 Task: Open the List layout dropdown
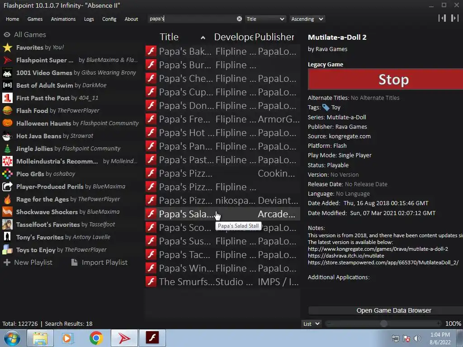pyautogui.click(x=312, y=324)
